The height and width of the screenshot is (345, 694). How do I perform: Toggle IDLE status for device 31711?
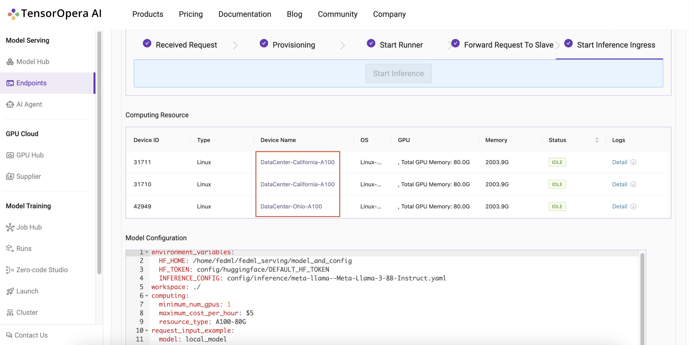[x=556, y=162]
